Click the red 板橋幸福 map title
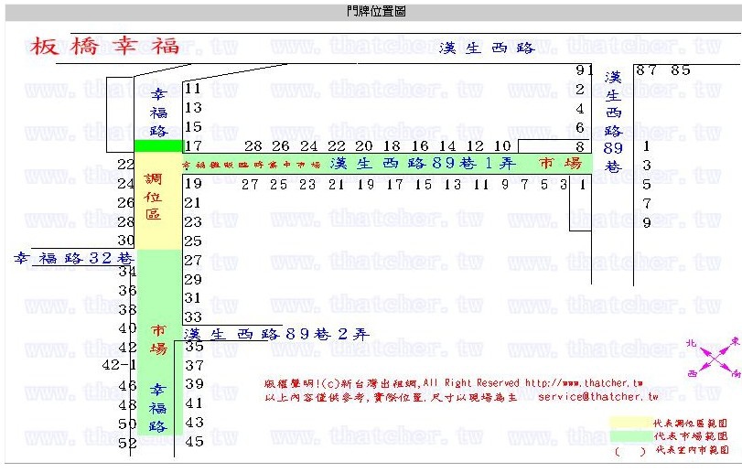742x472 pixels. point(104,46)
